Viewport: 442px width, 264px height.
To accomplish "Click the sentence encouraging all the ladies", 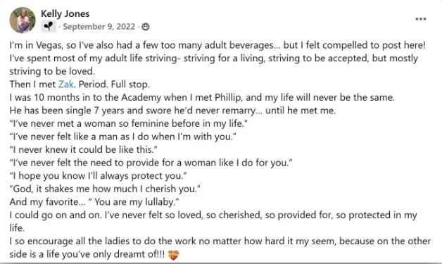I will tap(220, 247).
